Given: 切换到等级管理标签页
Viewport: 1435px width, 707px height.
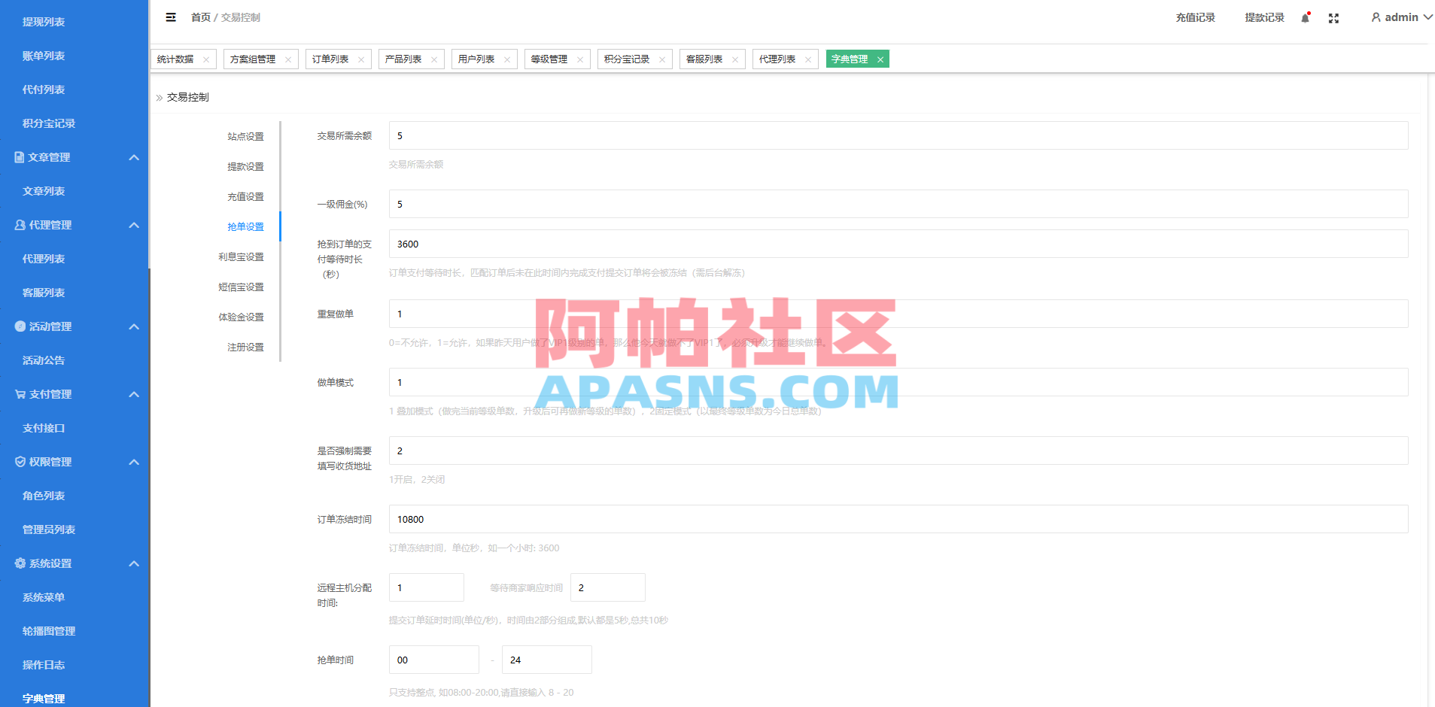Looking at the screenshot, I should pyautogui.click(x=551, y=59).
